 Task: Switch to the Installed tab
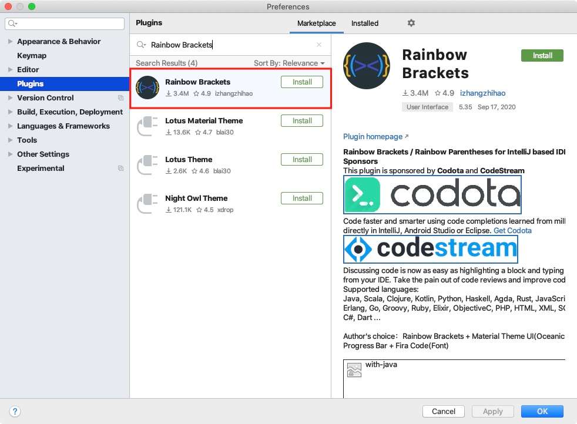pyautogui.click(x=365, y=23)
